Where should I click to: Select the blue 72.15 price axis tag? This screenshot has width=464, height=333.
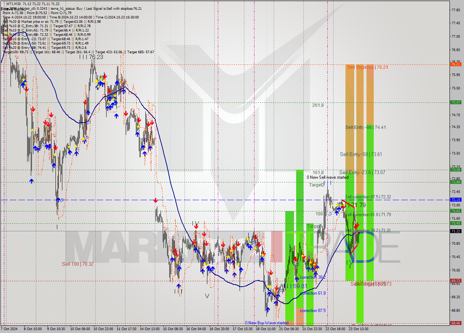click(455, 199)
